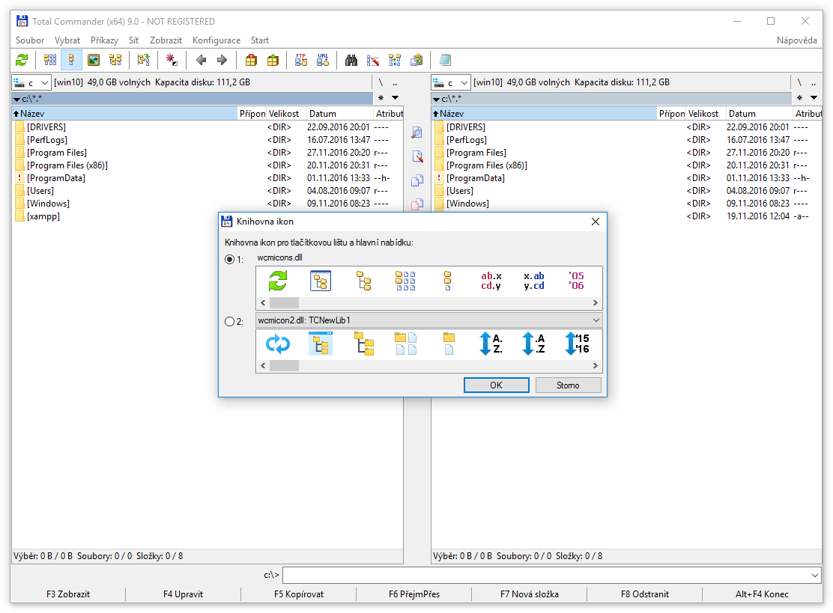833x613 pixels.
Task: Open the multi-rename tool icon
Action: pyautogui.click(x=373, y=60)
